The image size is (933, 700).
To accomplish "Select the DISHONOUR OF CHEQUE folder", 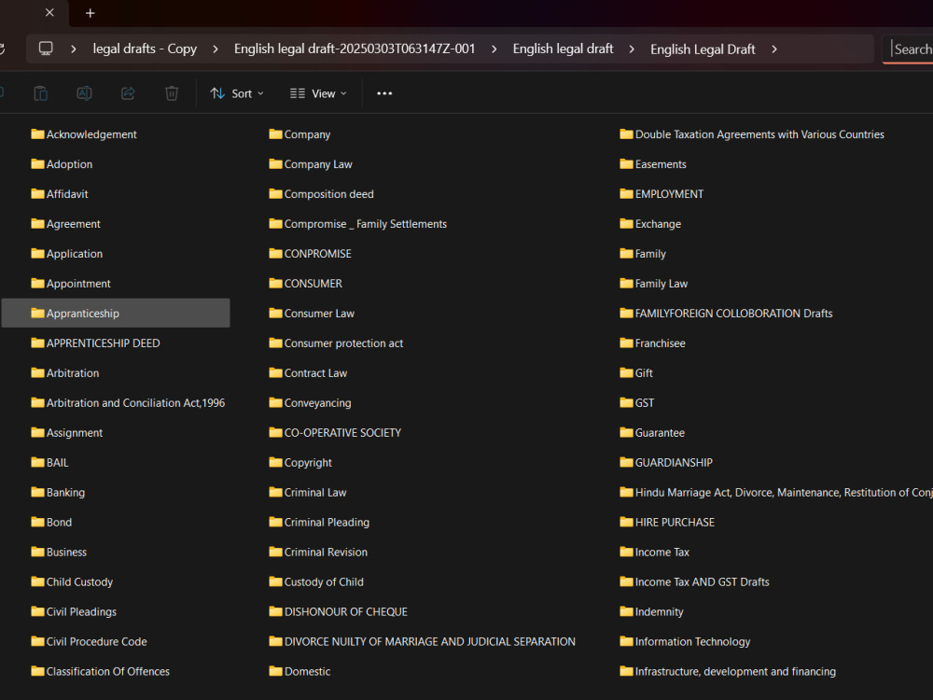I will pos(346,612).
